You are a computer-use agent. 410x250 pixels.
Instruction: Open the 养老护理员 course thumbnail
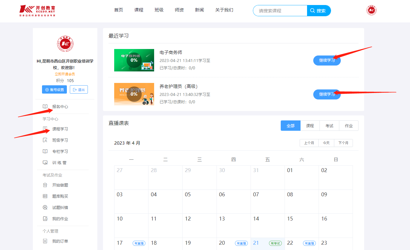point(134,94)
